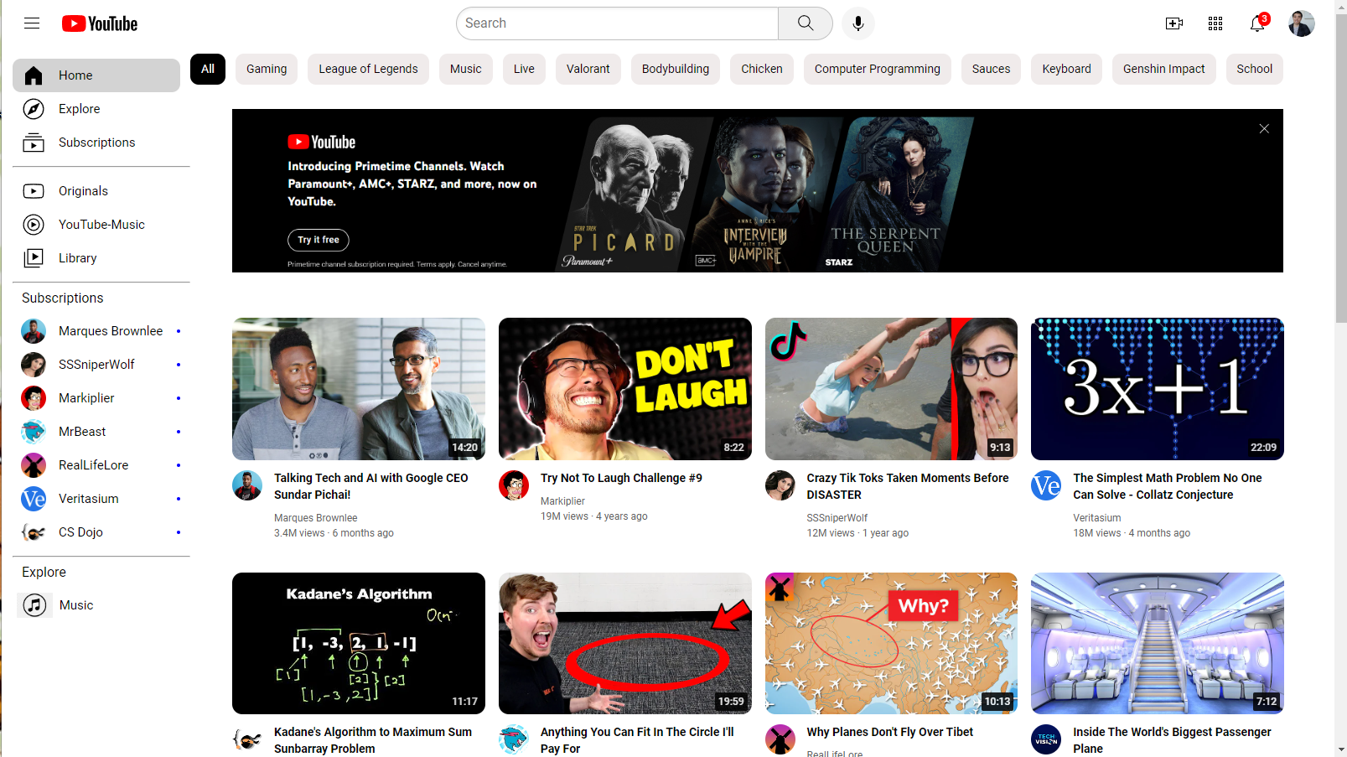Click The Serpent Queen poster

tap(897, 194)
